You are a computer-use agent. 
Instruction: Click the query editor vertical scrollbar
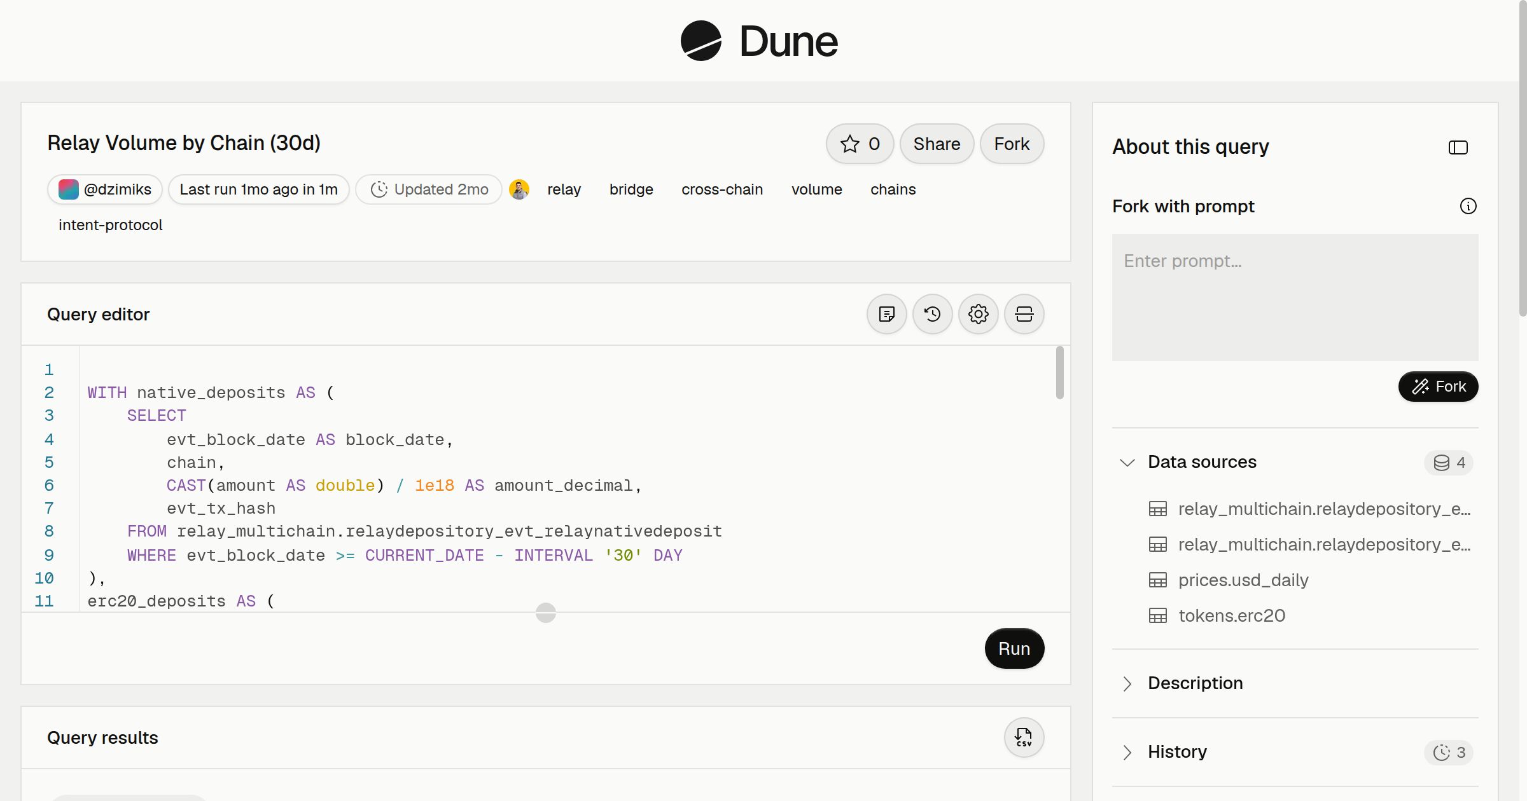click(x=1059, y=373)
